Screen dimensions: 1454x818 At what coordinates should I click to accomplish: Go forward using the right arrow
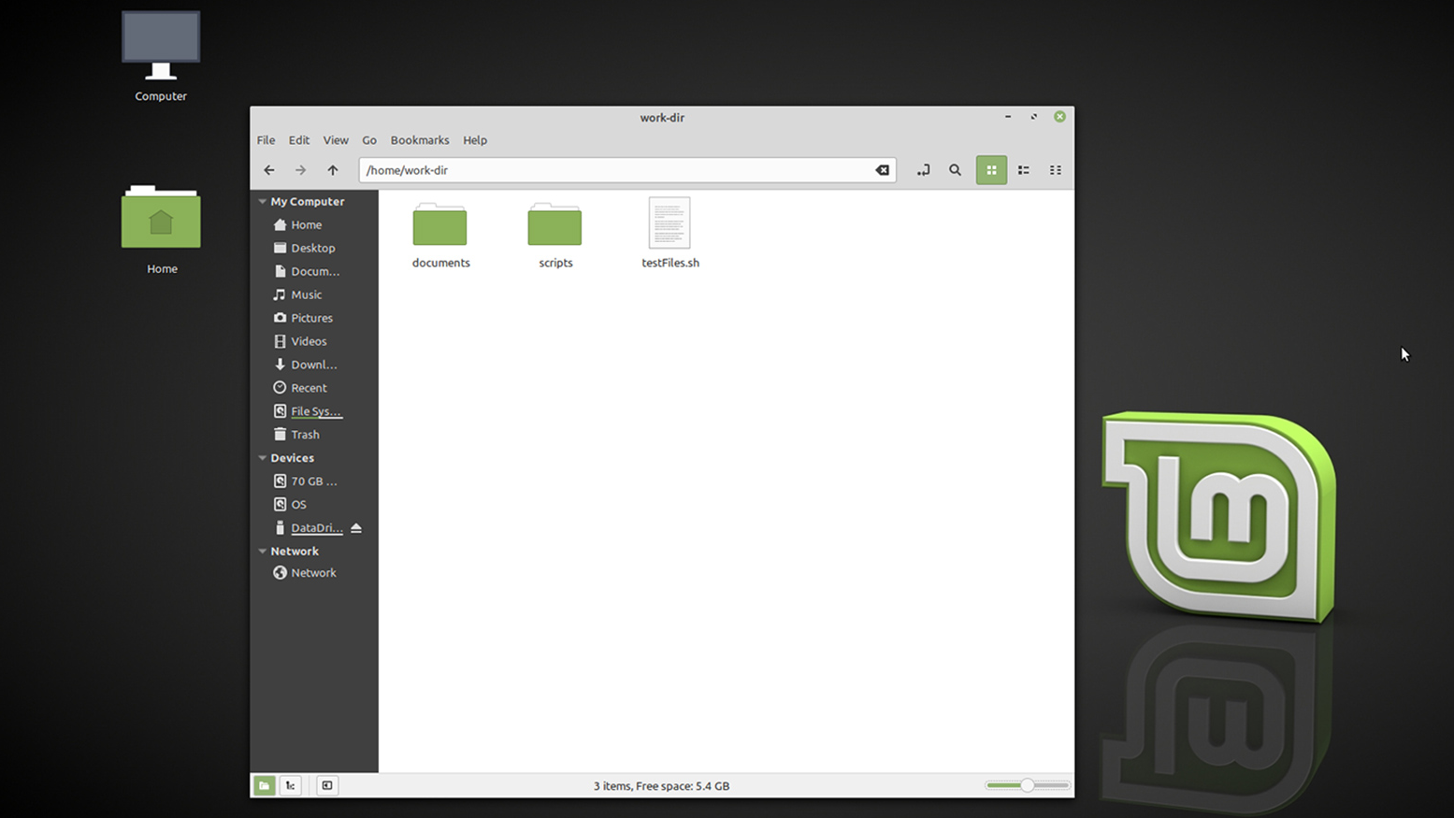tap(300, 170)
